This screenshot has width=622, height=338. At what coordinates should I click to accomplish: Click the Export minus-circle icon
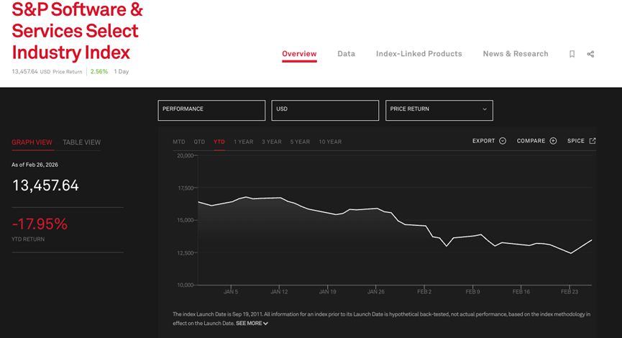click(503, 141)
